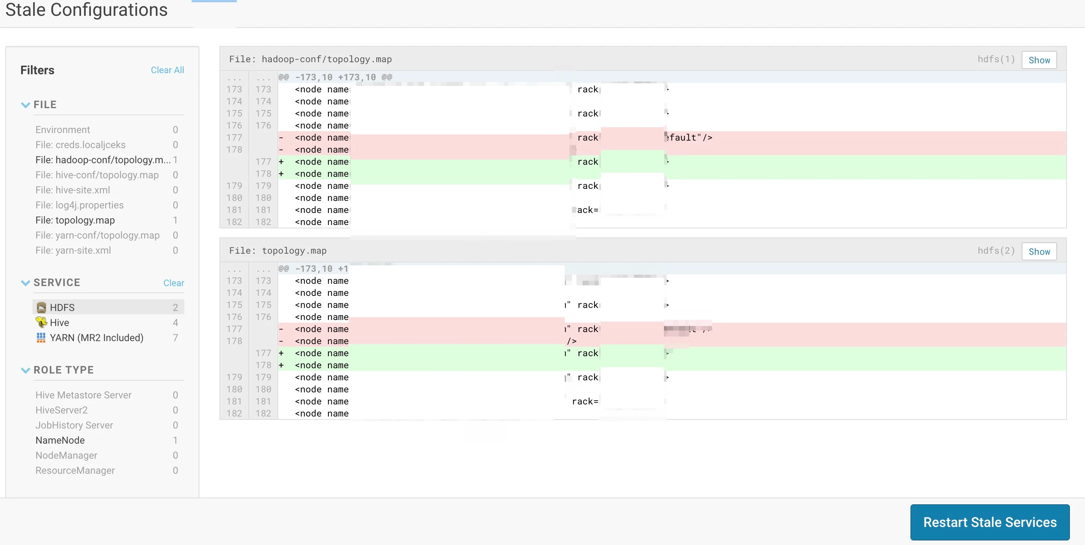Click the Filters panel heading
Screen dimensions: 1085x545
coord(37,70)
